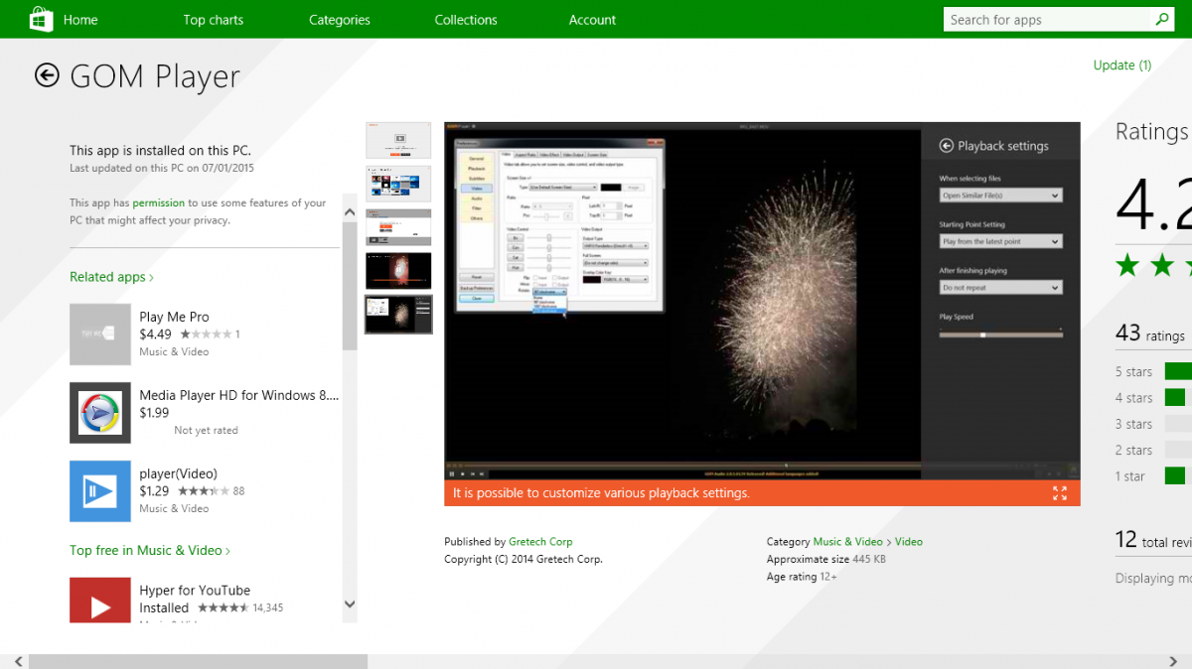Open Top charts
This screenshot has width=1192, height=669.
214,20
